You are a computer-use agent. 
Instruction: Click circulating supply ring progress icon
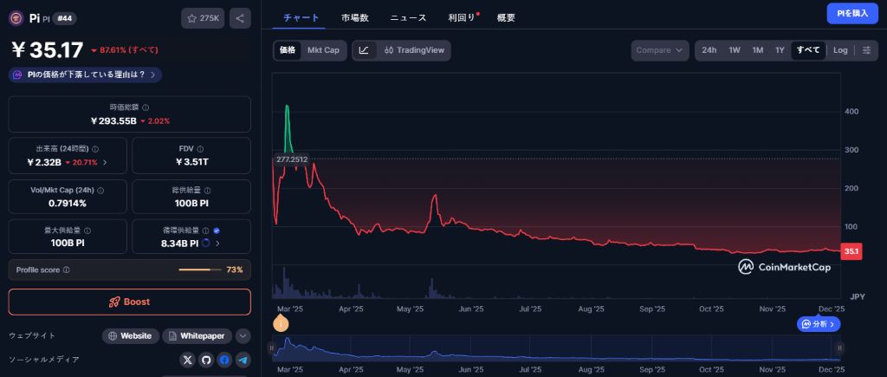[206, 244]
